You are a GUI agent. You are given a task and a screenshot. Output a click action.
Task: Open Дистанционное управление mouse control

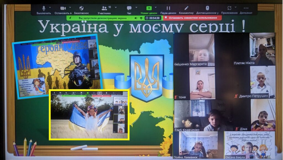click(x=207, y=10)
